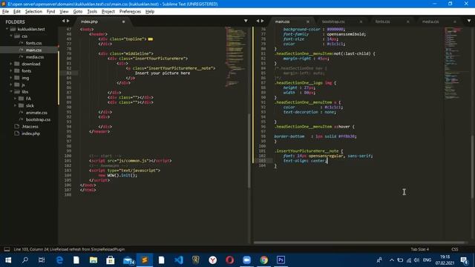Switch to the bootstrap.css tab
This screenshot has height=267, width=475.
pyautogui.click(x=333, y=22)
